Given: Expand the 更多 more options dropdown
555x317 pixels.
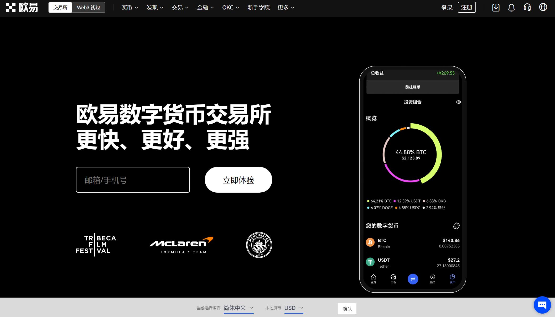Looking at the screenshot, I should click(286, 8).
